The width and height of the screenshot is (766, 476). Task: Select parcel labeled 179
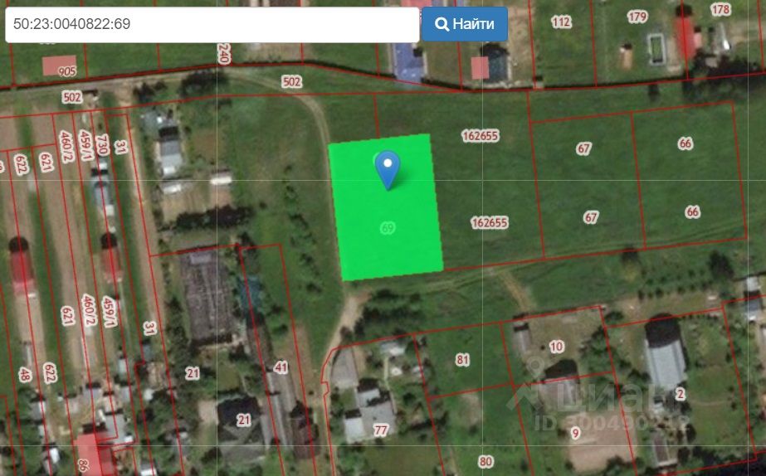click(x=637, y=17)
